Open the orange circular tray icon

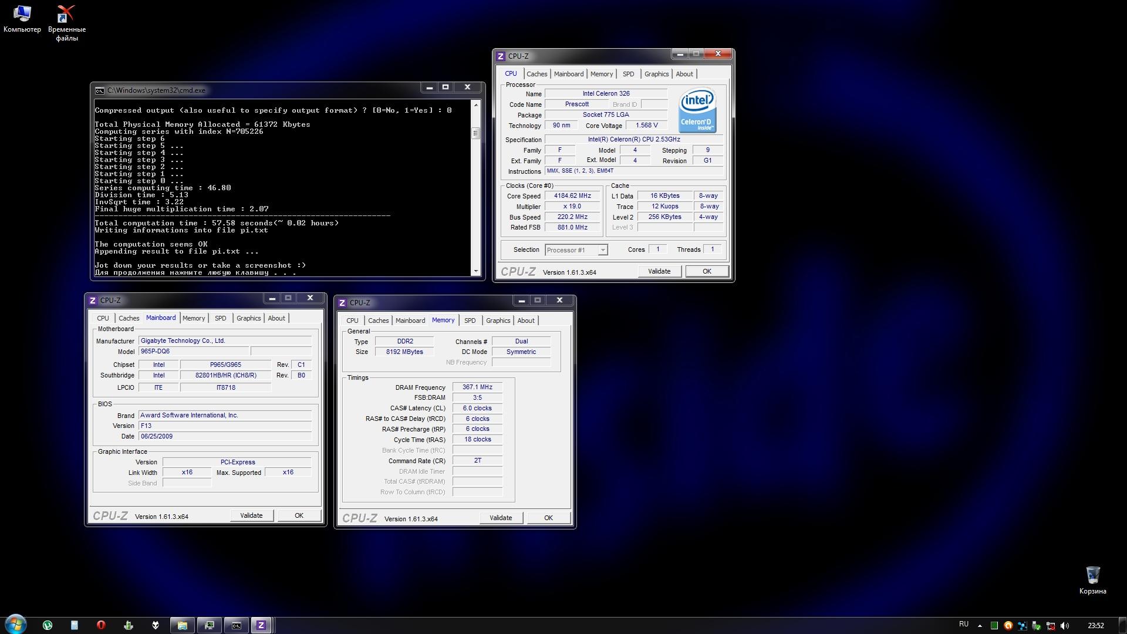[1008, 626]
